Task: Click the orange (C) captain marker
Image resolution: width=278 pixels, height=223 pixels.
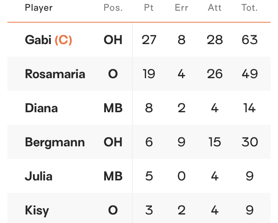Action: click(63, 40)
